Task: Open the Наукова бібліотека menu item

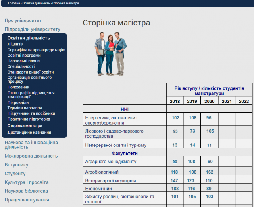Action: (26, 191)
